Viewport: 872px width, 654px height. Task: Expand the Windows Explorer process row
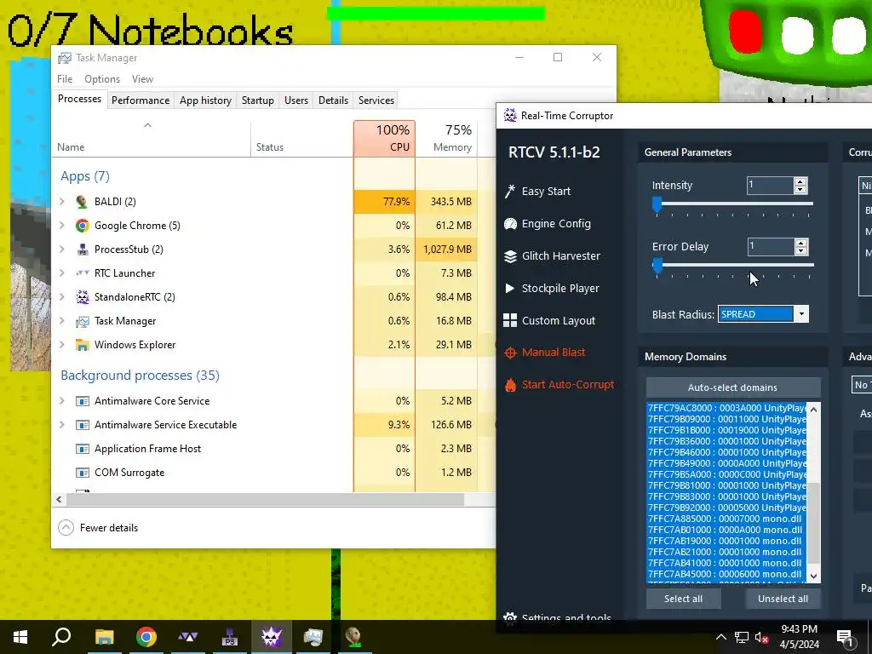(62, 345)
